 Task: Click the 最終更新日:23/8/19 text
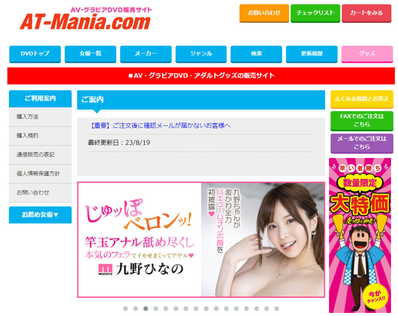point(119,142)
